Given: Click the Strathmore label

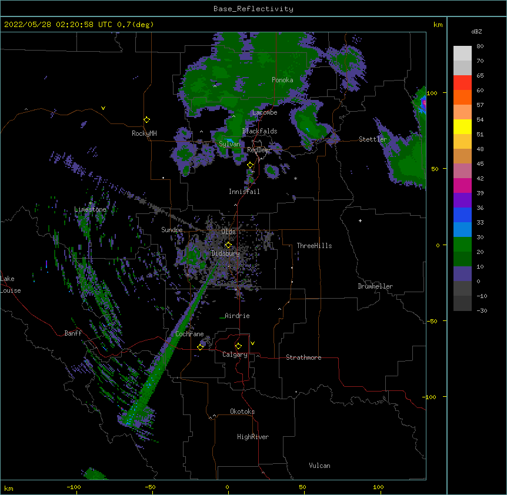Looking at the screenshot, I should (x=303, y=357).
